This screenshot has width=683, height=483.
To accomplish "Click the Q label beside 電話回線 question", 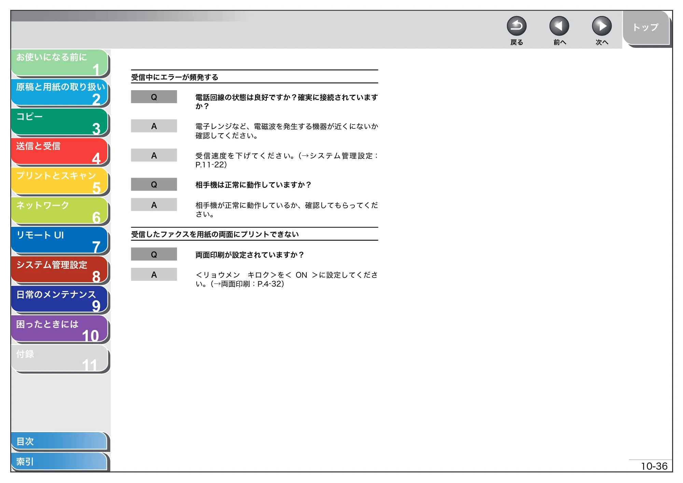I will pyautogui.click(x=154, y=97).
